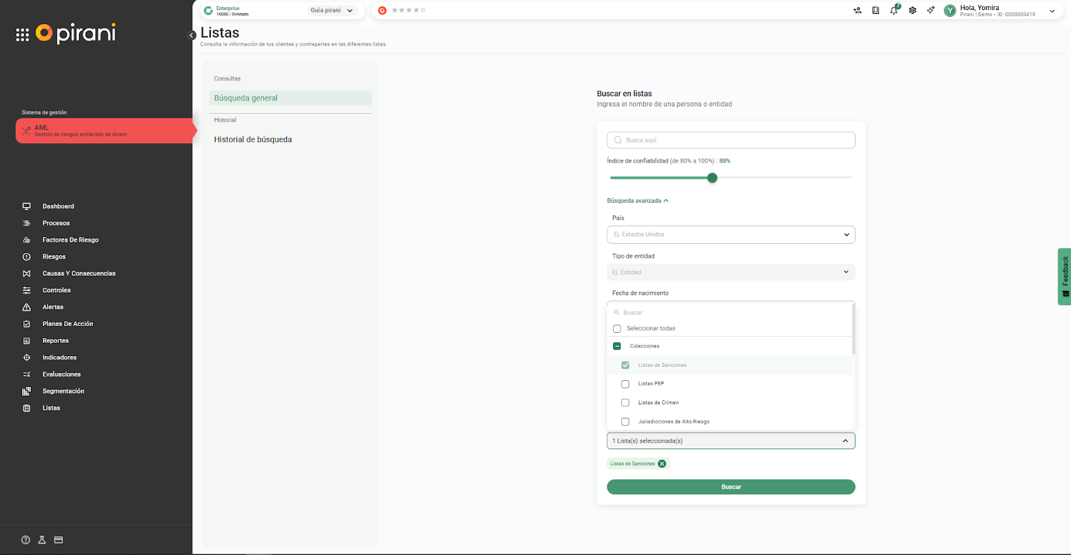This screenshot has width=1071, height=555.
Task: Remove the Listas de Sanciones tag
Action: coord(662,464)
